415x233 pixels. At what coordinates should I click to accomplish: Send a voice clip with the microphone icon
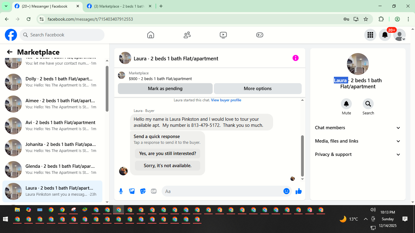click(x=121, y=191)
